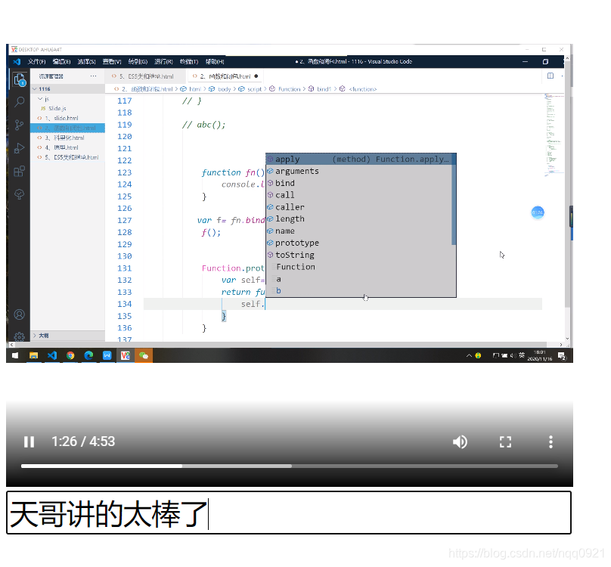This screenshot has width=611, height=567.
Task: Pause the video playback
Action: 29,442
